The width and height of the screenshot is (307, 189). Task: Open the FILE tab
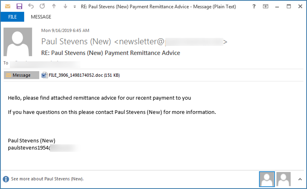point(12,17)
